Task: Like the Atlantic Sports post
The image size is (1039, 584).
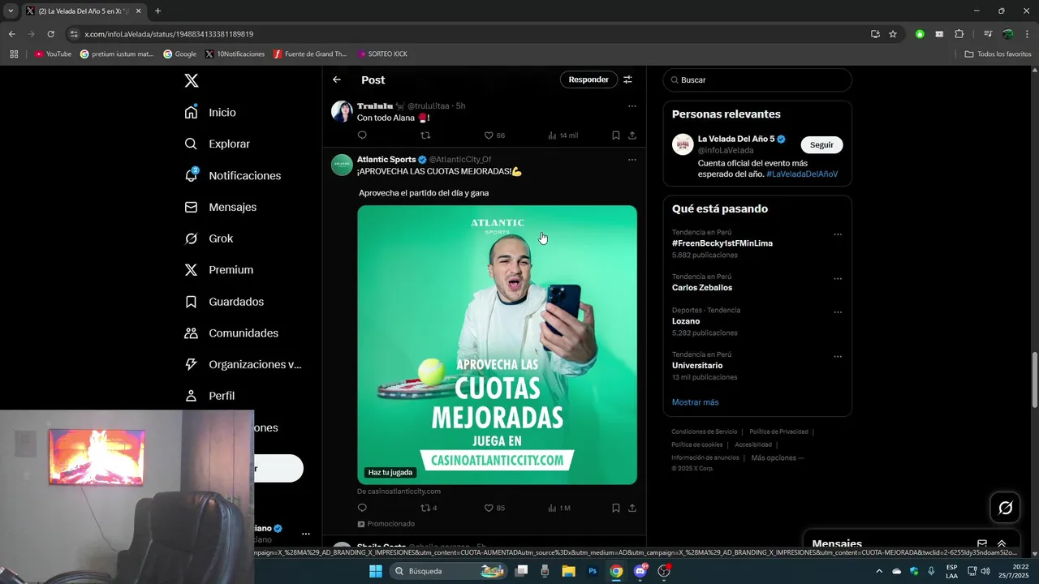Action: click(x=494, y=509)
